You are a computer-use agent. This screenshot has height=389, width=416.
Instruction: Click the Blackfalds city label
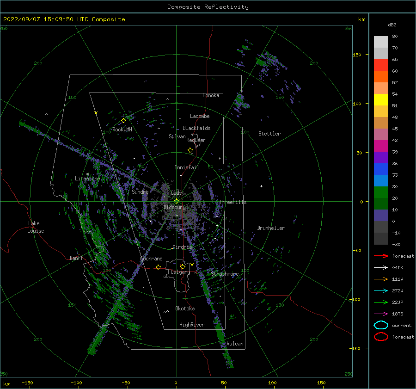tap(196, 128)
